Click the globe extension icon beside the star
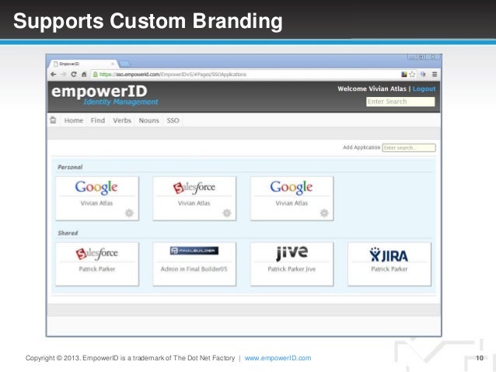 tap(423, 75)
